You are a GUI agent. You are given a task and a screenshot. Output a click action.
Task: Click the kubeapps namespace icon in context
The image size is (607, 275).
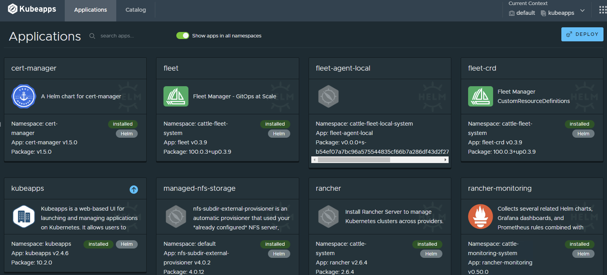pyautogui.click(x=543, y=13)
